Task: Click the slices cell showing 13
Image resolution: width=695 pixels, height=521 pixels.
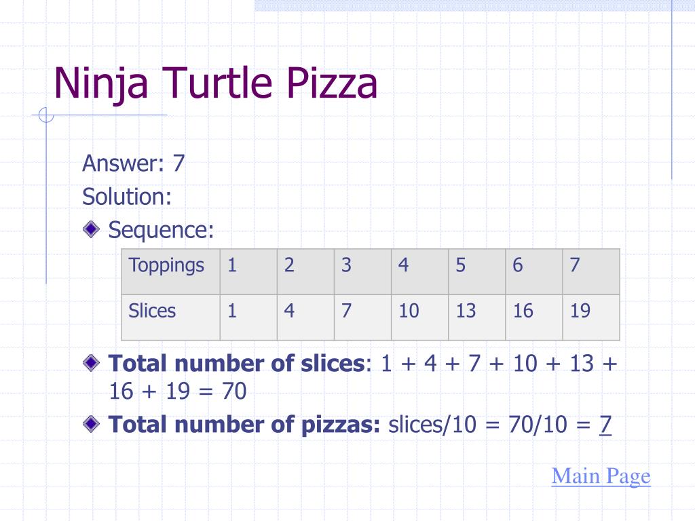Action: coord(477,317)
